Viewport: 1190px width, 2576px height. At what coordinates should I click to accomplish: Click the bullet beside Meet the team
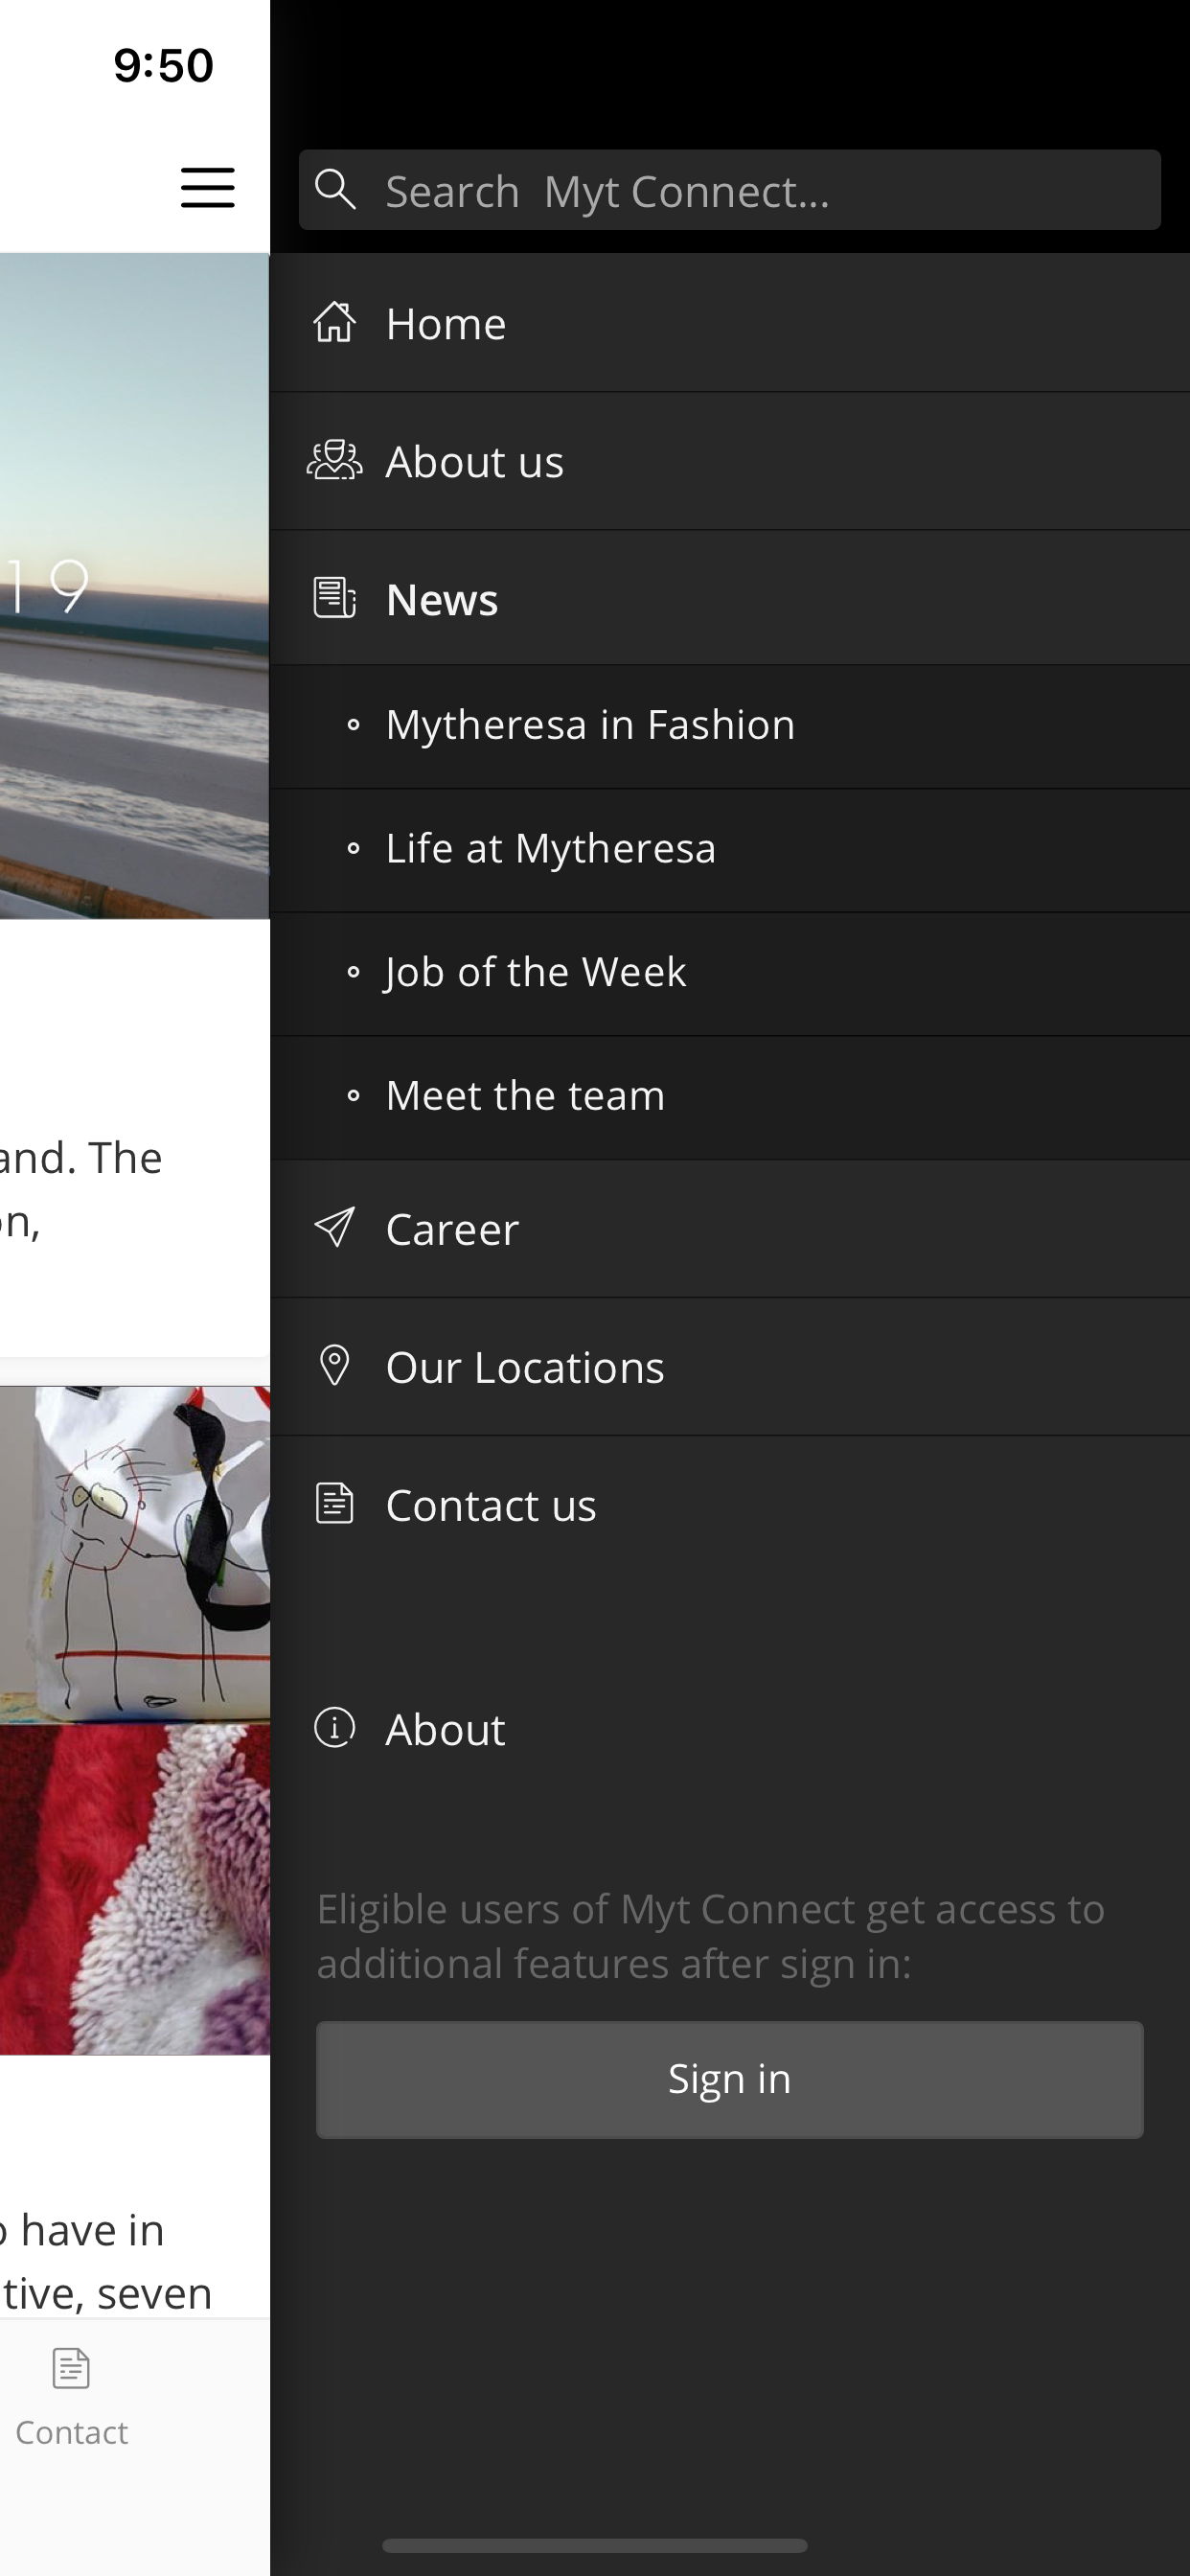click(x=353, y=1097)
